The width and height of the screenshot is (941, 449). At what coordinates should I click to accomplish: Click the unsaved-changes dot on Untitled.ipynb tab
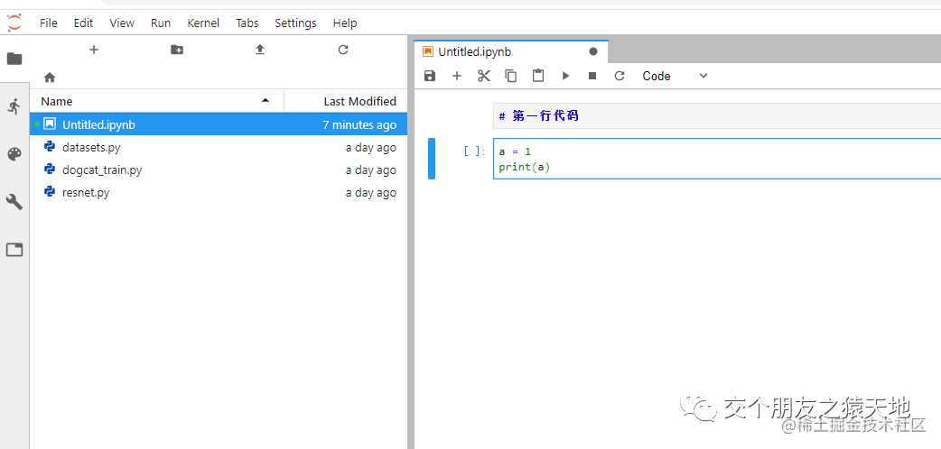[593, 52]
